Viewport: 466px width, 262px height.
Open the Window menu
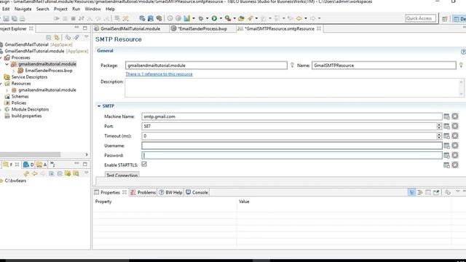pyautogui.click(x=93, y=9)
